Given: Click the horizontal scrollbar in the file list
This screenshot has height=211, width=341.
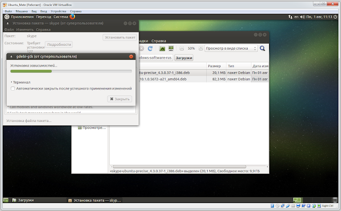Looking at the screenshot, I should [180, 167].
